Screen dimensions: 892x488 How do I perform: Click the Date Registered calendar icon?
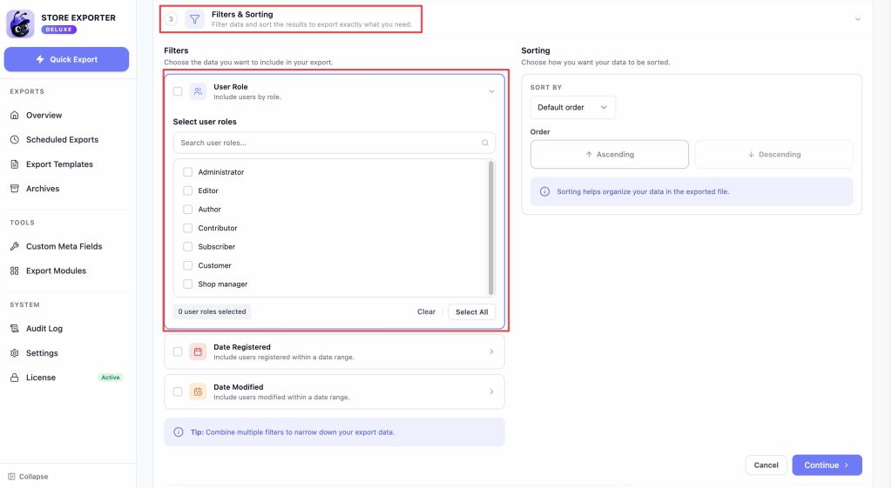[x=198, y=351]
